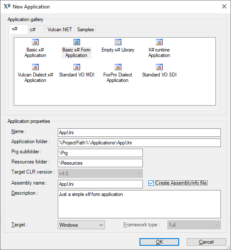Click into the Description text area
The height and width of the screenshot is (250, 231).
coord(139,204)
